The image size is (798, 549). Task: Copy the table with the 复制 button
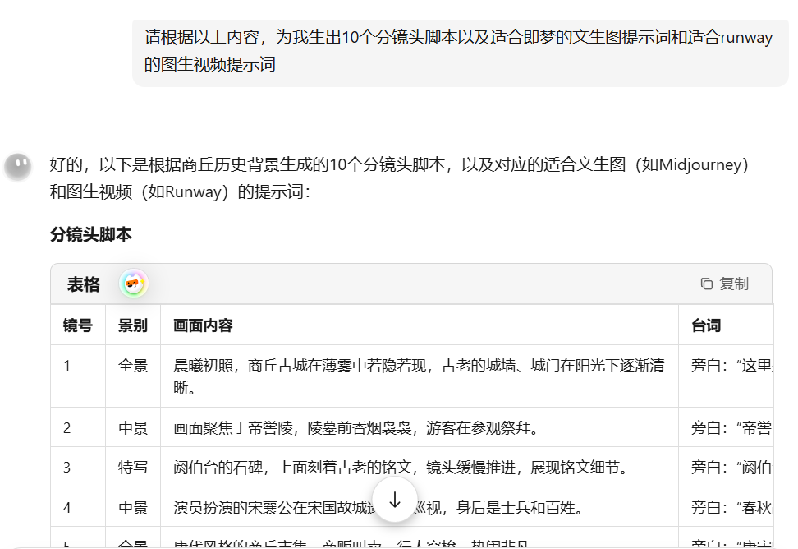pos(724,284)
